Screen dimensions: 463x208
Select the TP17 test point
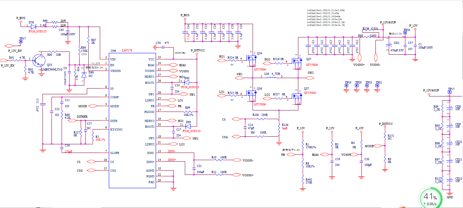tap(21, 42)
